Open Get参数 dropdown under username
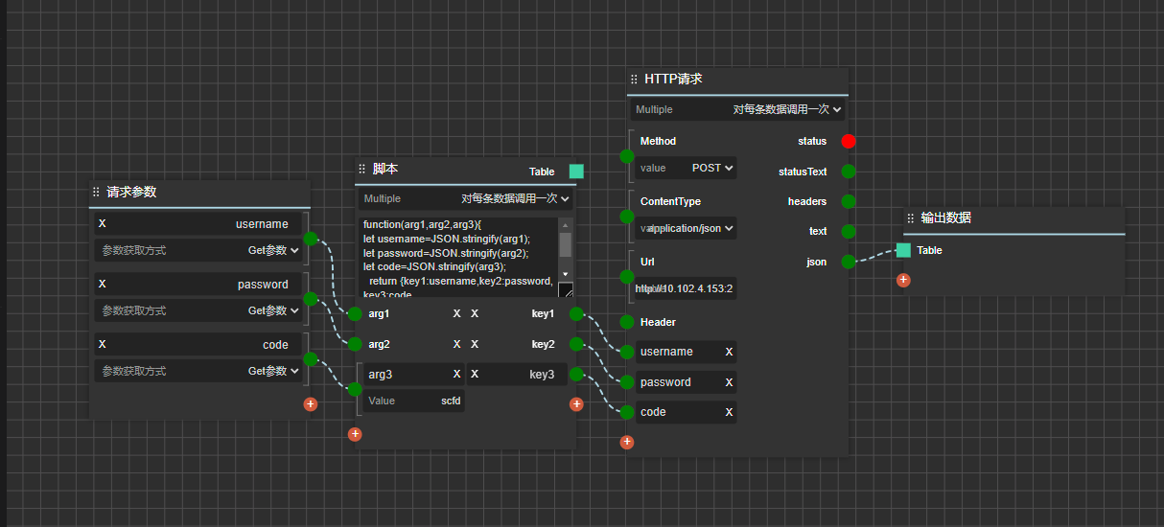1164x527 pixels. tap(273, 251)
